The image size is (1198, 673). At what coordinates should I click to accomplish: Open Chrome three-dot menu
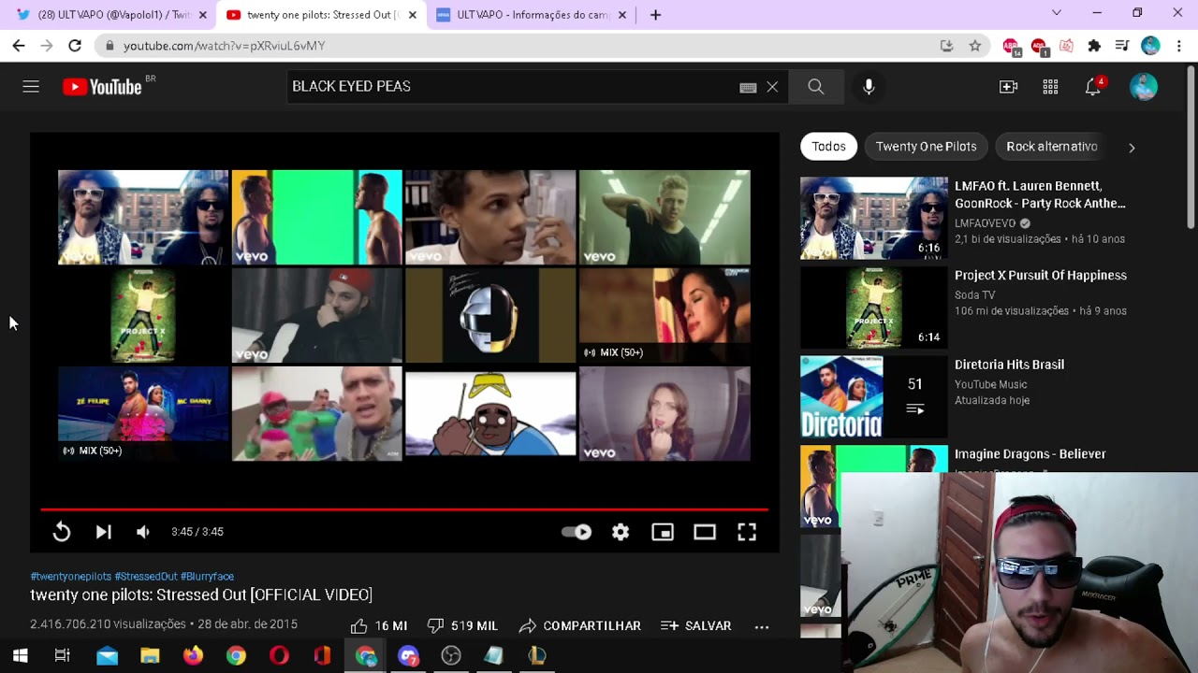(x=1178, y=46)
